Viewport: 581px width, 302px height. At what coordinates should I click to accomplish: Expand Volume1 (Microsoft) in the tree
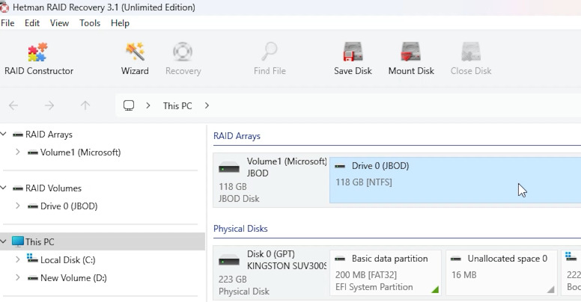pos(17,152)
